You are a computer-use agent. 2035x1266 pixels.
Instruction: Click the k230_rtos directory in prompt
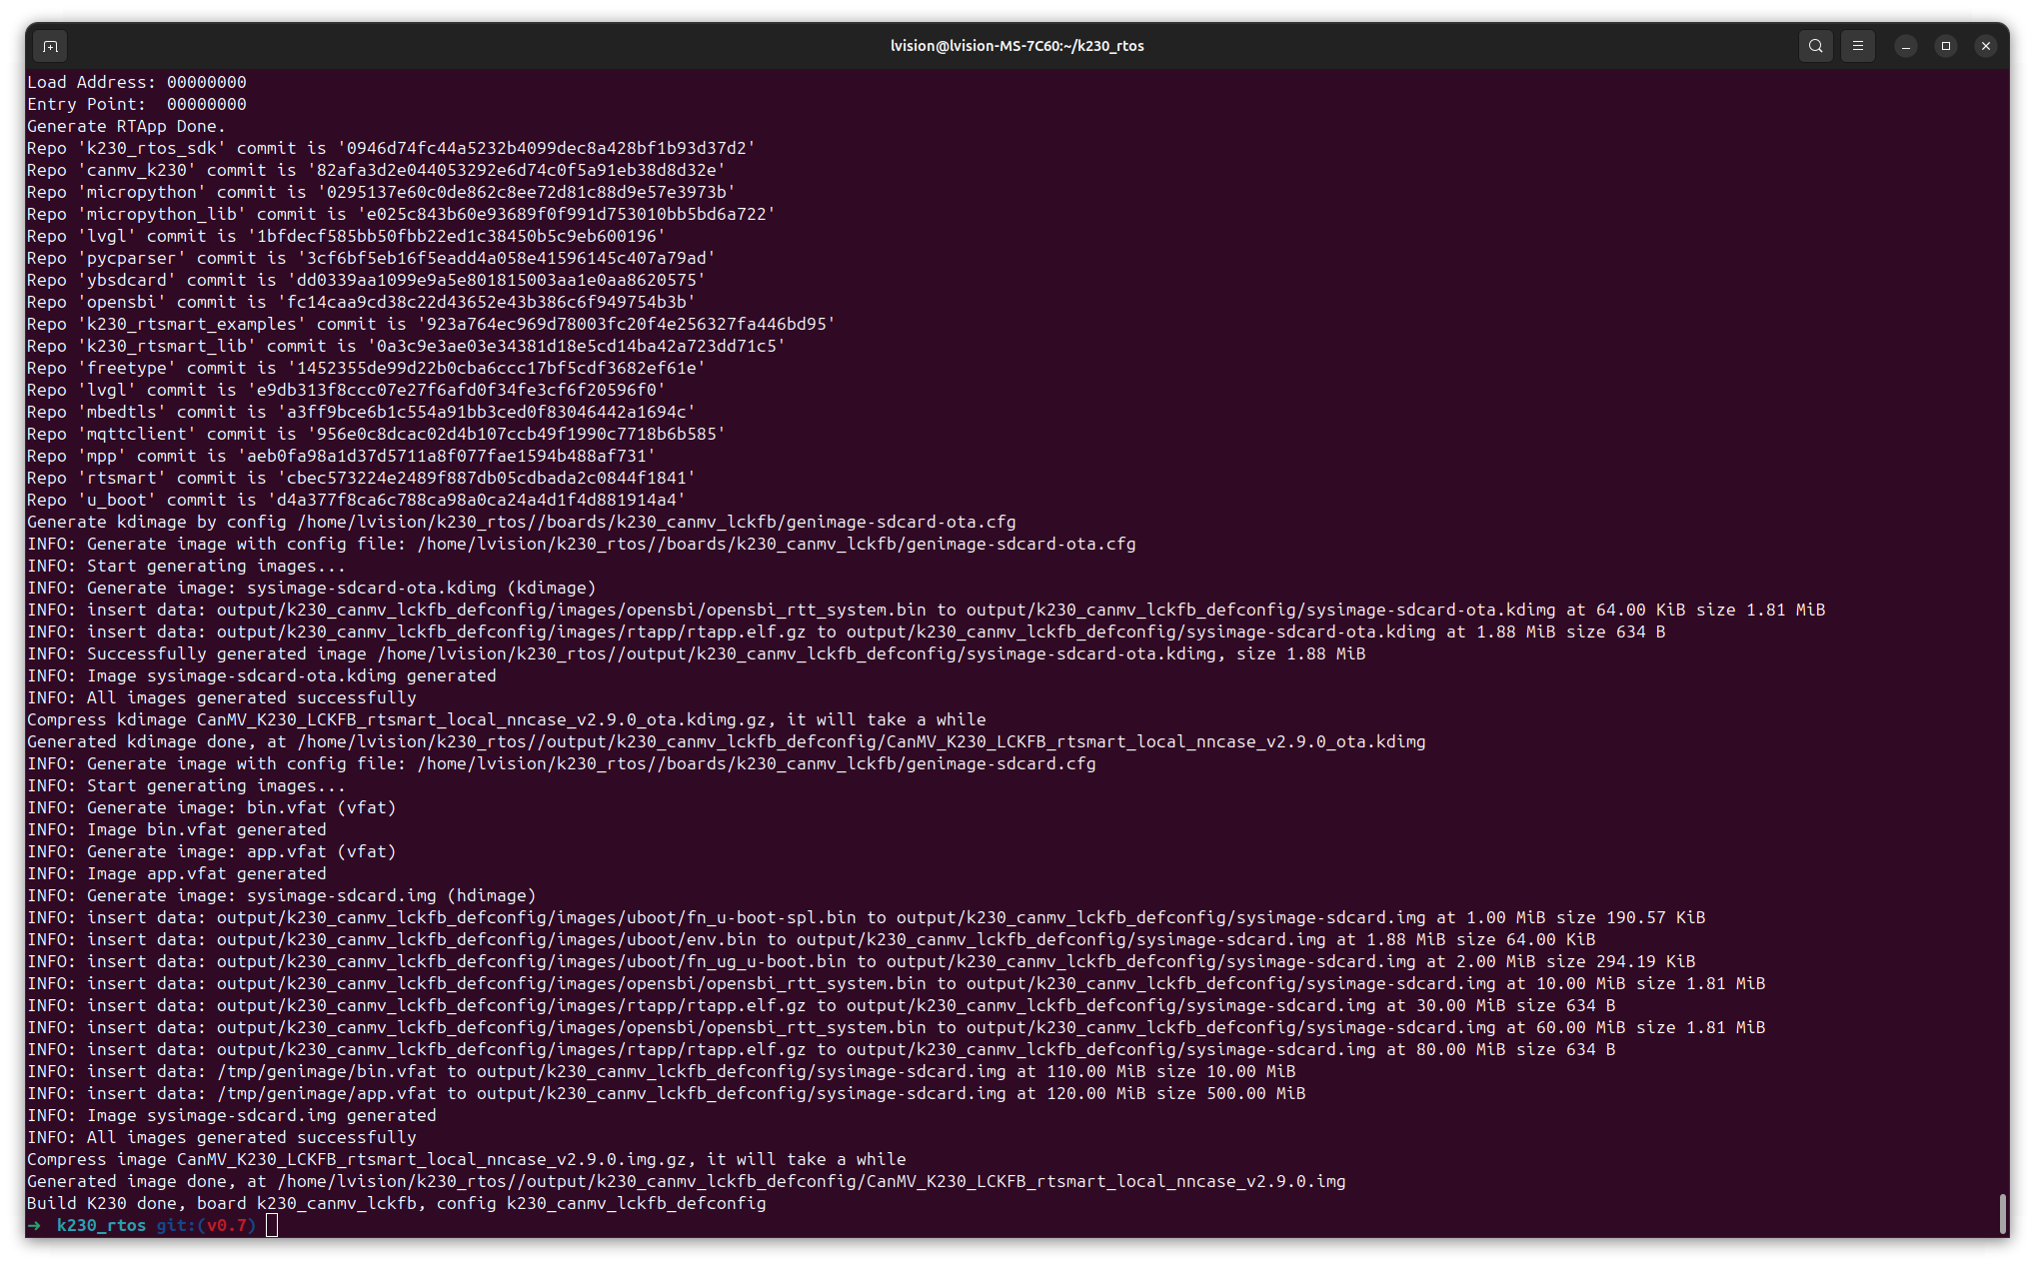101,1225
